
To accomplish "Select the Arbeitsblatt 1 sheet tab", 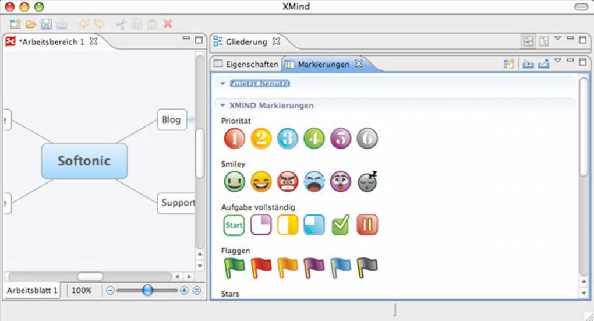I will [32, 290].
